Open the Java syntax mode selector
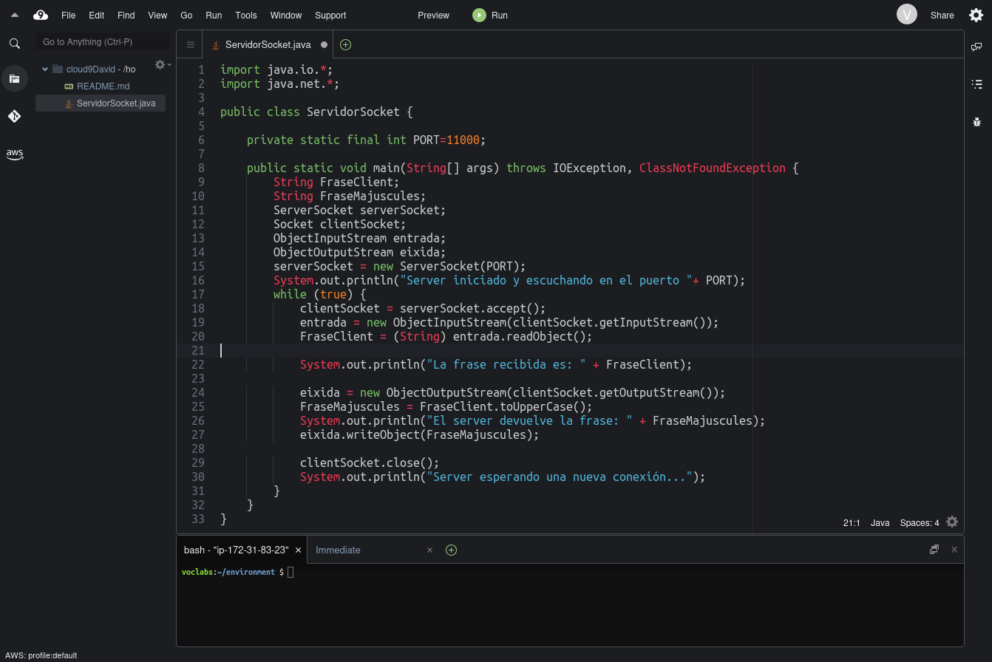This screenshot has height=662, width=992. 880,523
